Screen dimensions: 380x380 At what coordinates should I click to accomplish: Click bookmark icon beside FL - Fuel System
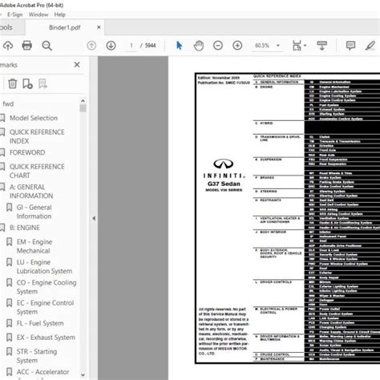pyautogui.click(x=9, y=323)
